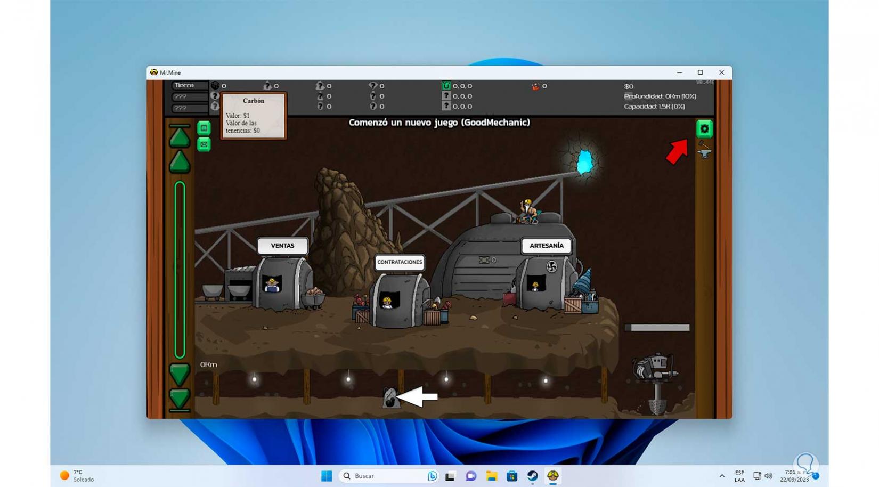The height and width of the screenshot is (487, 879).
Task: Click the red oil pump icon
Action: coord(535,86)
